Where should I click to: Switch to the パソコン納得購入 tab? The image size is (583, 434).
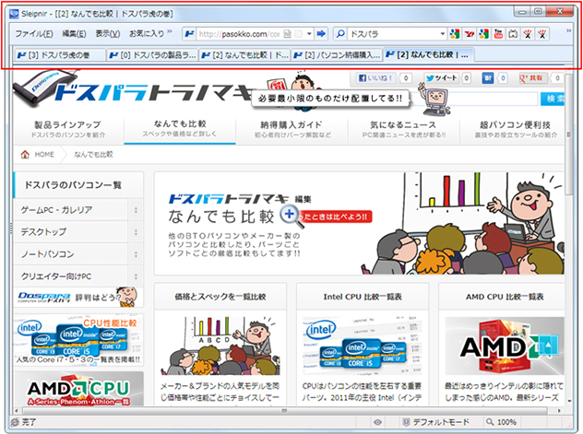[x=336, y=55]
